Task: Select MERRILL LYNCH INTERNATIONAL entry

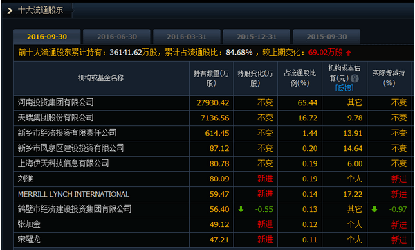Action: (x=73, y=194)
